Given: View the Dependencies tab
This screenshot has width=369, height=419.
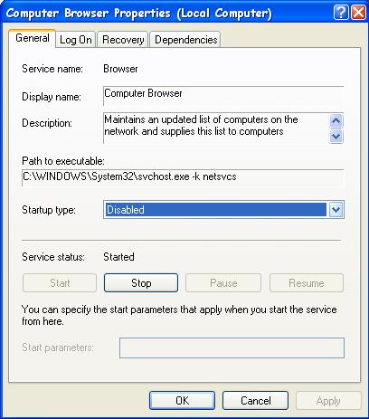Looking at the screenshot, I should (x=185, y=40).
